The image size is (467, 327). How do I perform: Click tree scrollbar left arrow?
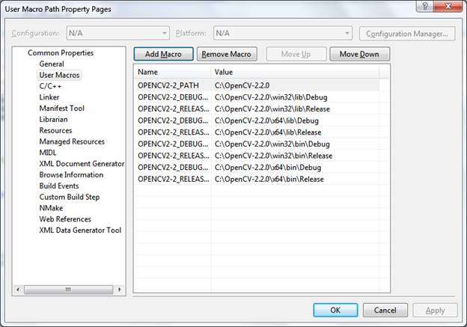18,289
